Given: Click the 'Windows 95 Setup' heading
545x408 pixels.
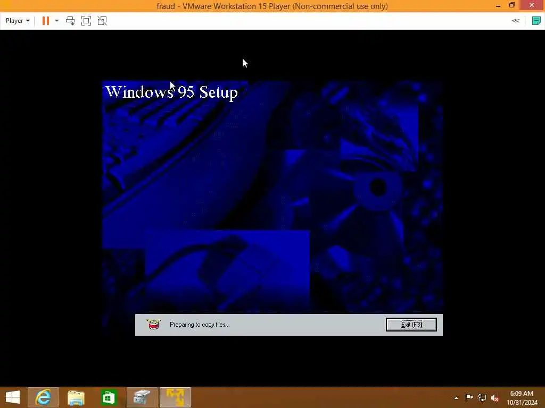Looking at the screenshot, I should 172,92.
